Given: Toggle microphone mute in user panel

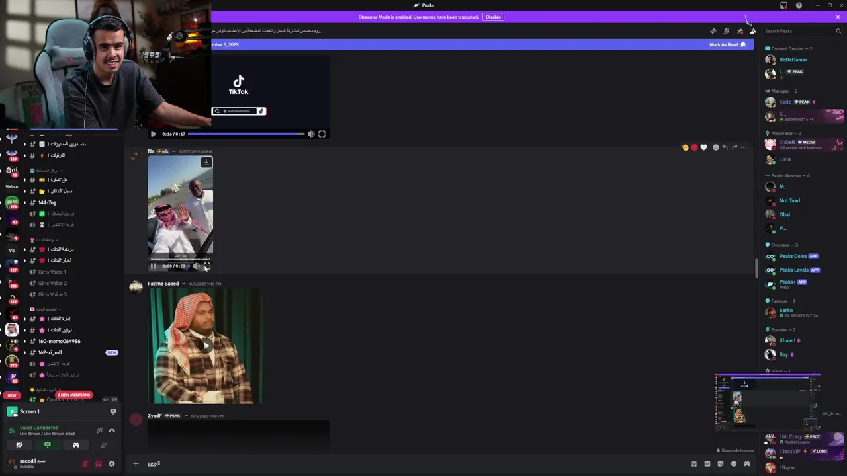Looking at the screenshot, I should [x=85, y=463].
